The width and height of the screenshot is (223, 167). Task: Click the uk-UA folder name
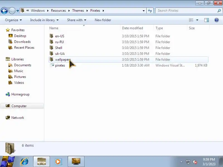[60, 53]
